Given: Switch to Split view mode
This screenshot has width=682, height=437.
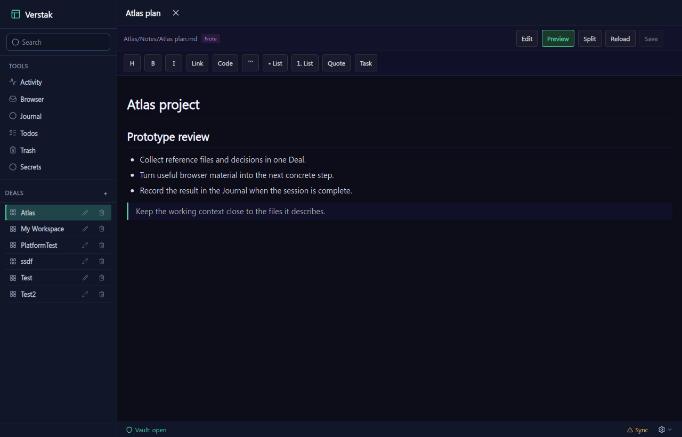Looking at the screenshot, I should (590, 38).
